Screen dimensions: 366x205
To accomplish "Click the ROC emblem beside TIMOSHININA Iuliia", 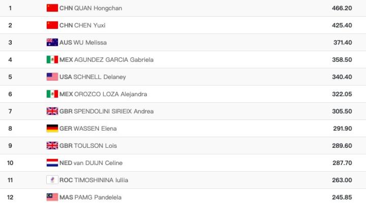I will tap(52, 180).
